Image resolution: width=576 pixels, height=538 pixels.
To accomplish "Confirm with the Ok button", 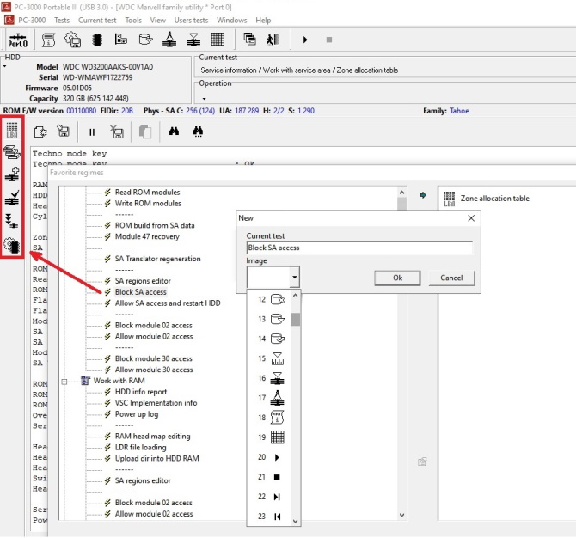I will pyautogui.click(x=397, y=278).
